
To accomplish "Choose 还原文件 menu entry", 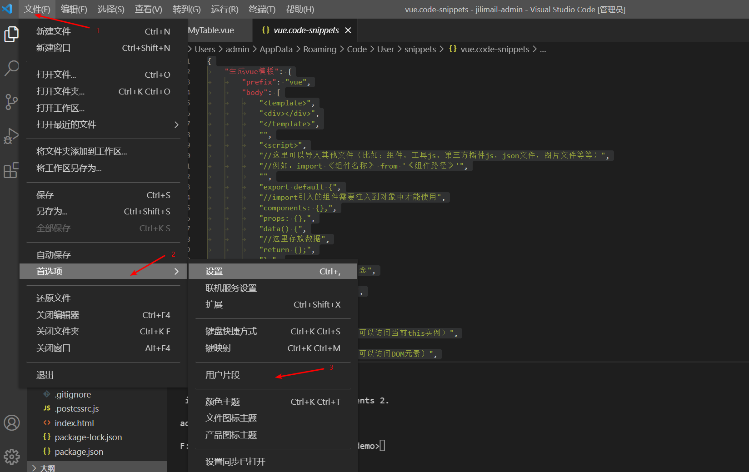I will (x=104, y=298).
